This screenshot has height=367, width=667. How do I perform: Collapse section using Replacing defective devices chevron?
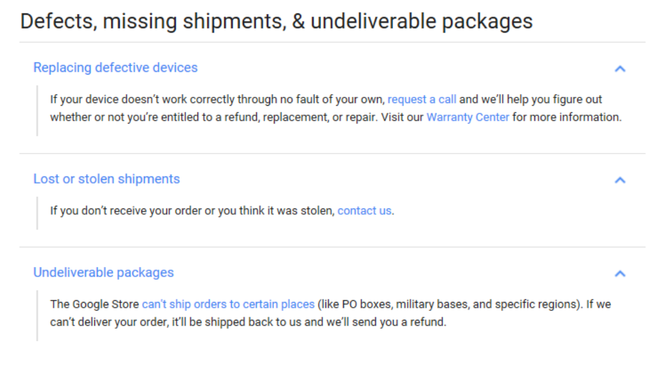point(620,68)
